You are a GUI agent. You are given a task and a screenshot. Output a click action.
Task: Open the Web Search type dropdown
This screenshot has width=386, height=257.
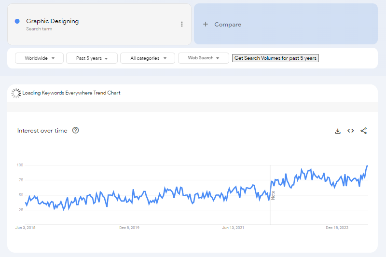203,58
